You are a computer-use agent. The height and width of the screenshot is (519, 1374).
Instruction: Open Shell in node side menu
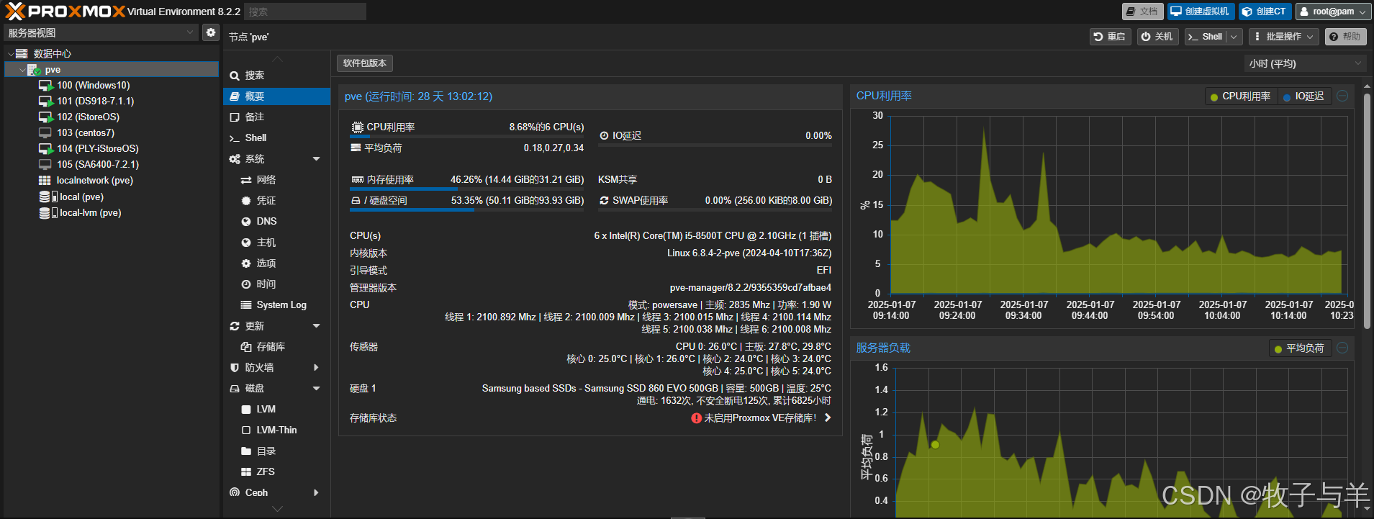click(276, 138)
